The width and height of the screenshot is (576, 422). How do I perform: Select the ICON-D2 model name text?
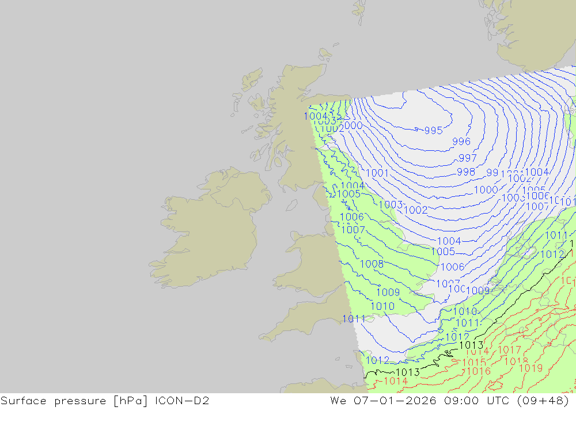[182, 401]
